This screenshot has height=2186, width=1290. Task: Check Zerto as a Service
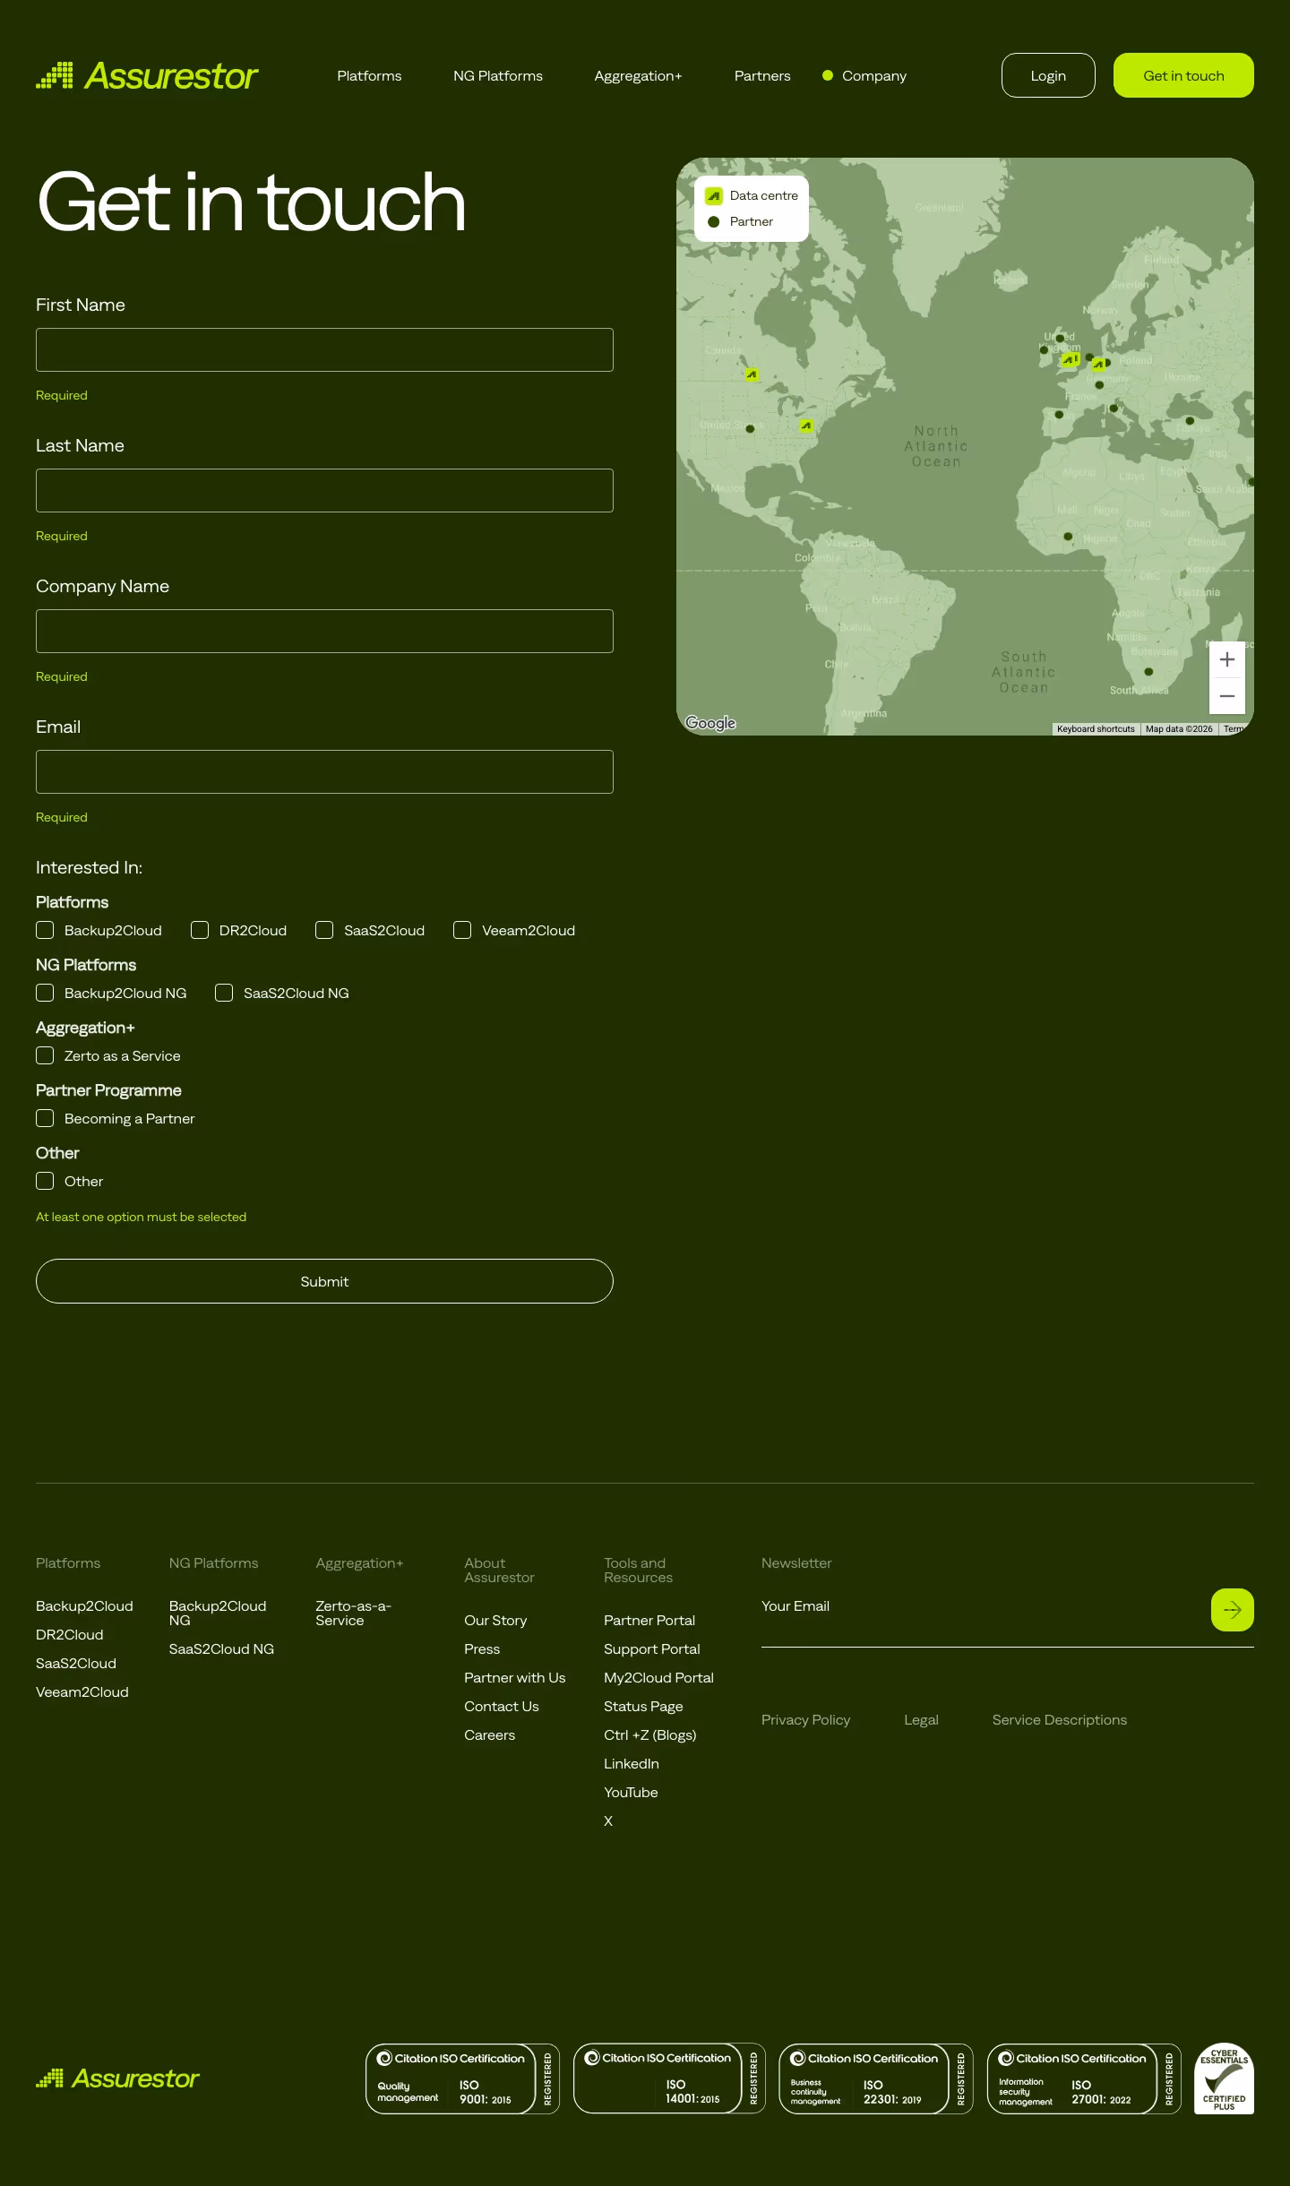tap(45, 1055)
